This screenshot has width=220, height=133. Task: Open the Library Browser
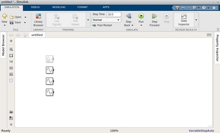point(38,20)
